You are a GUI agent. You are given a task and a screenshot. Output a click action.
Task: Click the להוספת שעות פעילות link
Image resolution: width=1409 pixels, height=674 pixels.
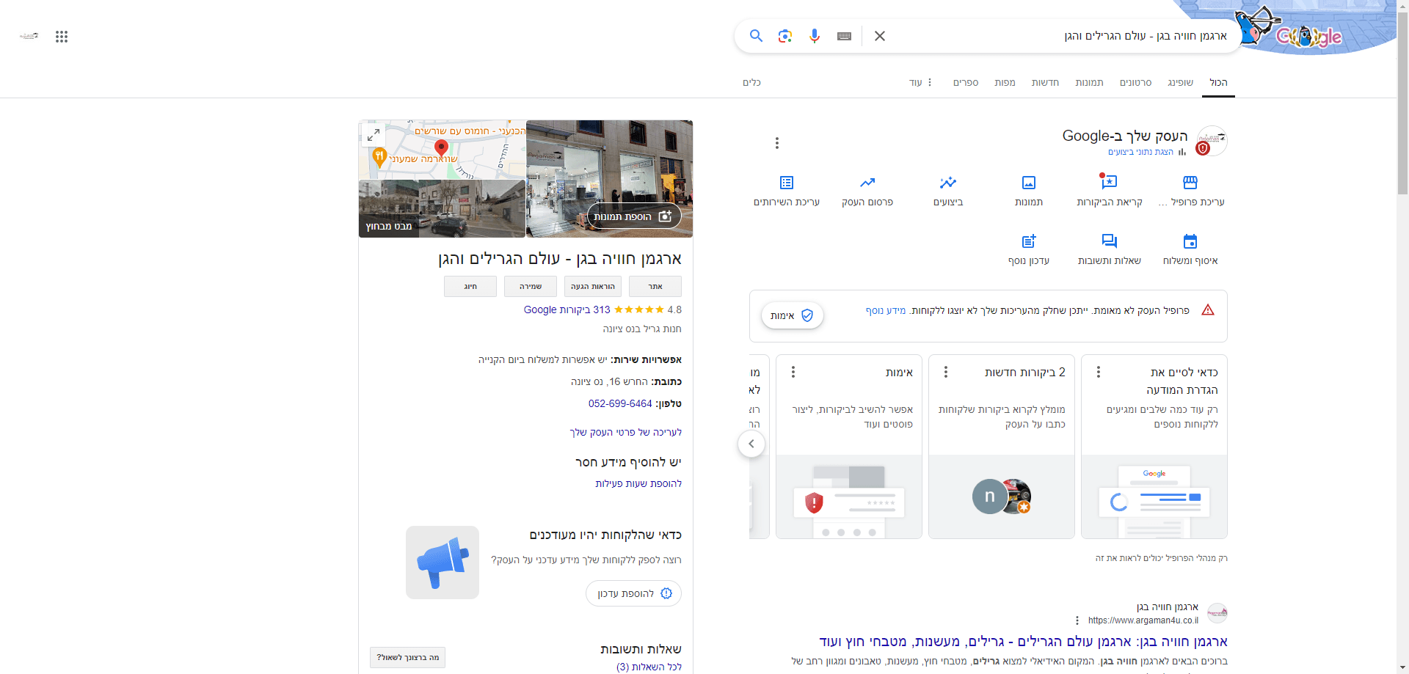click(638, 483)
